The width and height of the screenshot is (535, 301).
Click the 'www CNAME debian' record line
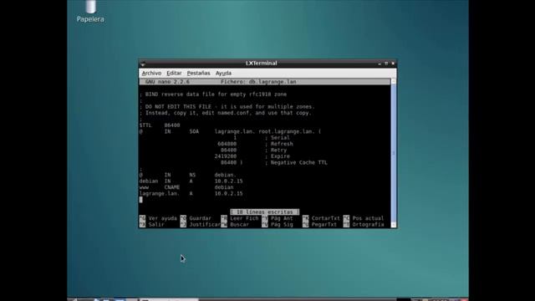point(186,187)
